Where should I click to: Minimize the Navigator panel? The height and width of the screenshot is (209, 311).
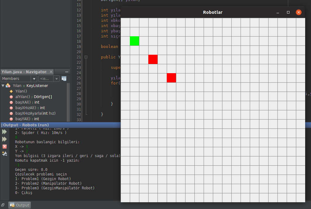pyautogui.click(x=67, y=72)
